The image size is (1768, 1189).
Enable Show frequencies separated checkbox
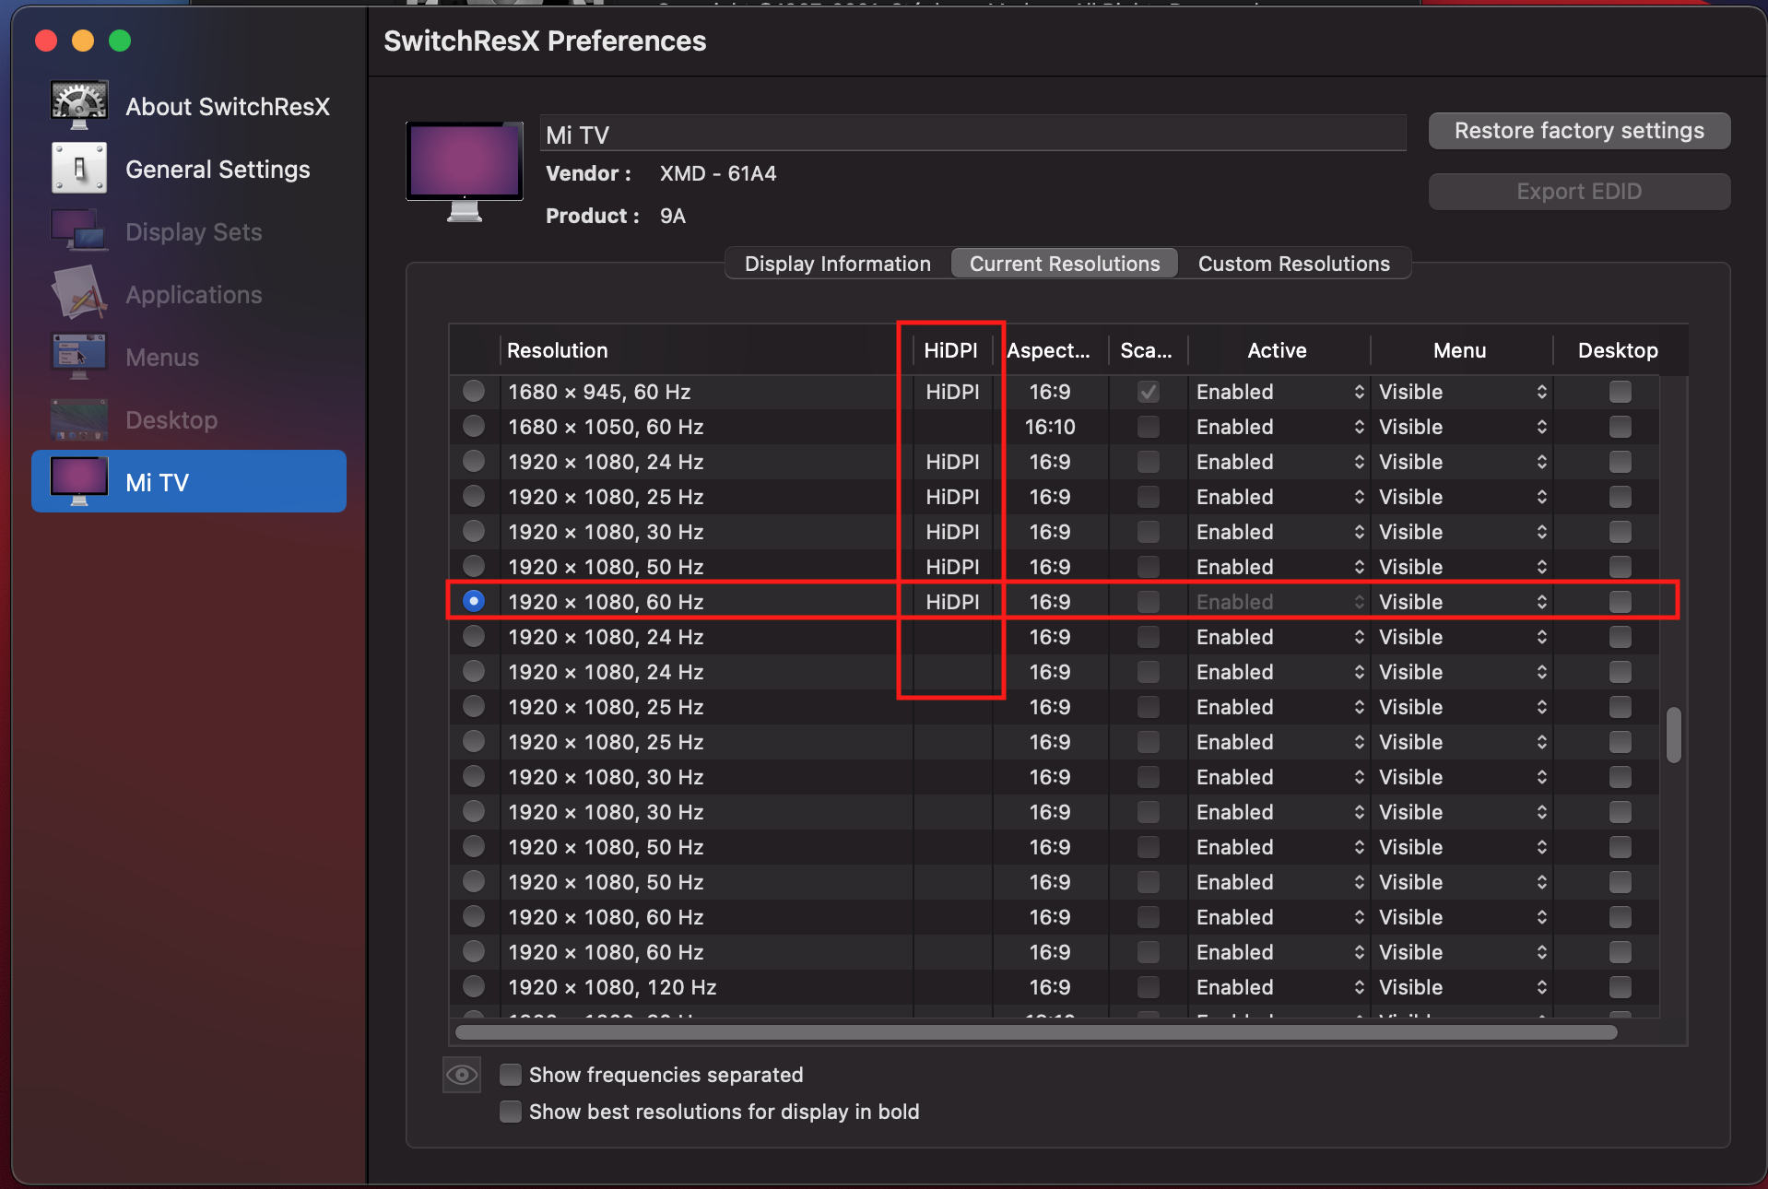(510, 1075)
